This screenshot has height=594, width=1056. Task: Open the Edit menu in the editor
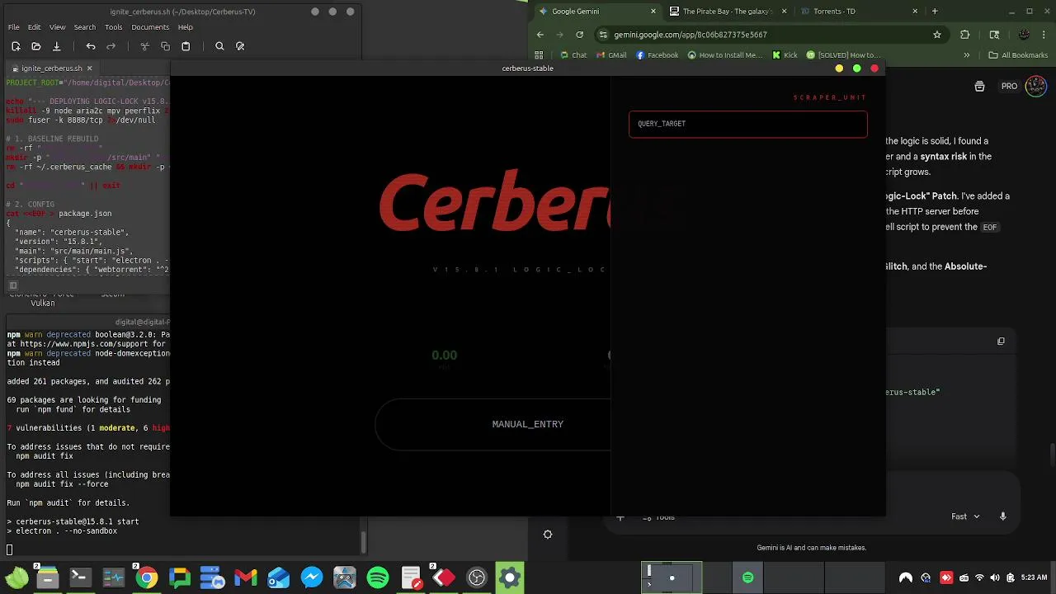click(x=34, y=27)
